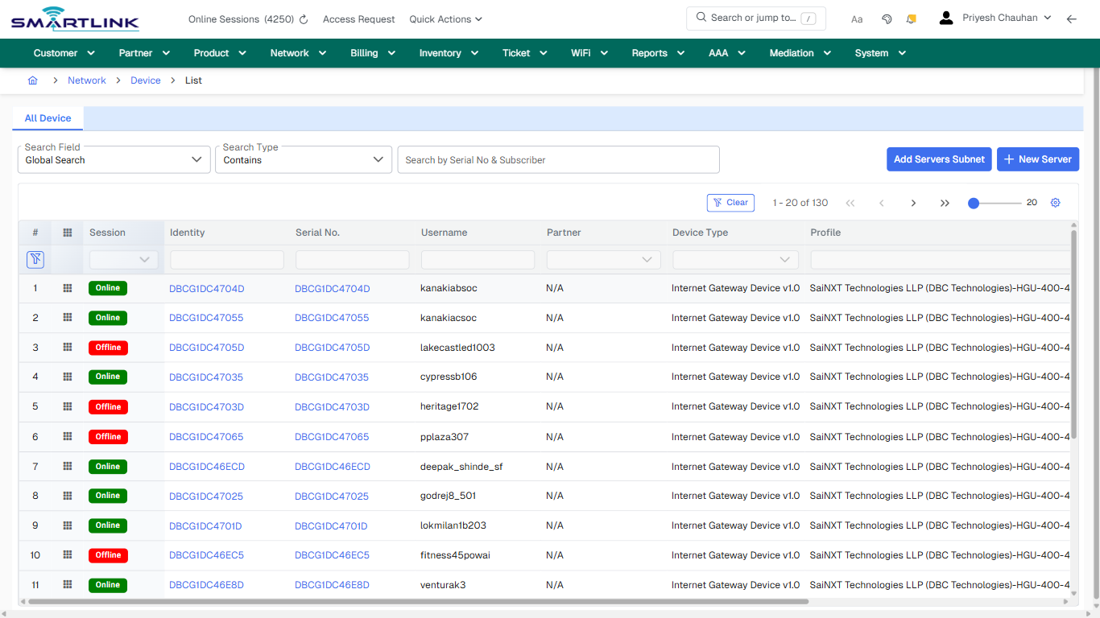The image size is (1100, 618).
Task: Expand the Search Type Contains dropdown
Action: tap(303, 159)
